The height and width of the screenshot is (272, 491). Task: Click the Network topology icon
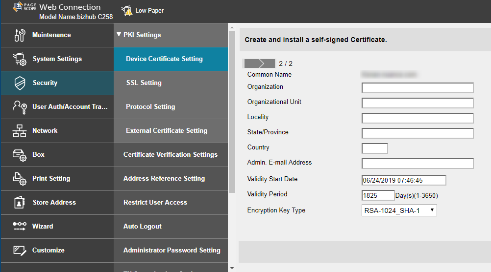20,131
